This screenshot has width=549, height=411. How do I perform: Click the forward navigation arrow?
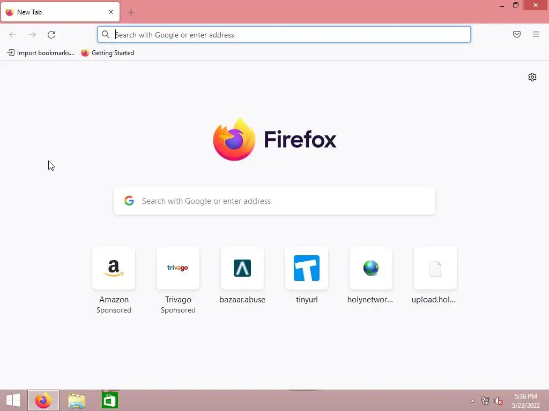click(32, 35)
